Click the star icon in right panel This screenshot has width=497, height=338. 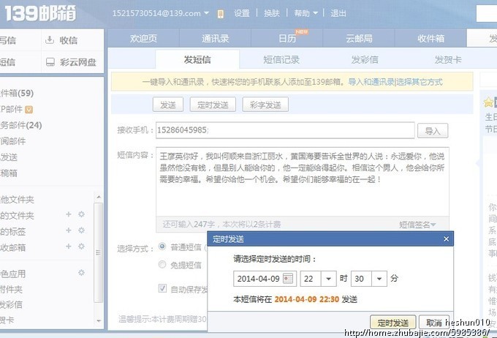point(487,102)
